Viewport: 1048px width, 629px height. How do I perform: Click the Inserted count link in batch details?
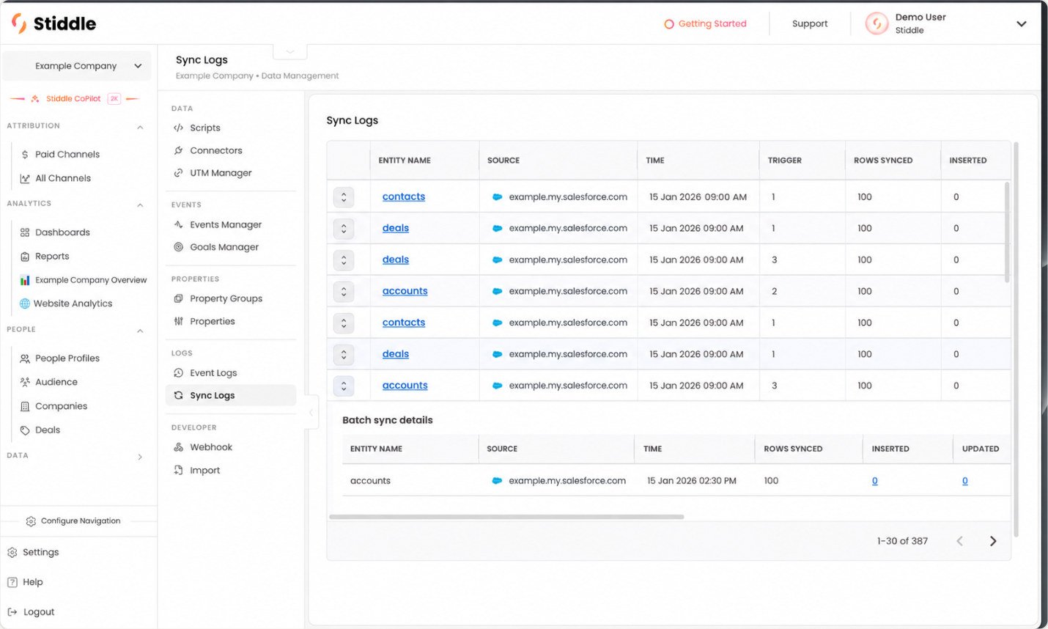point(875,481)
